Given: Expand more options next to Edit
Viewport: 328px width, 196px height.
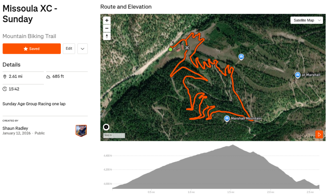Looking at the screenshot, I should click(x=83, y=49).
